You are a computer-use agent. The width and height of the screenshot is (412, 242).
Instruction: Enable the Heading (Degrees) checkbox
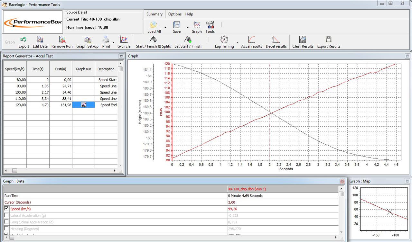tap(6, 229)
